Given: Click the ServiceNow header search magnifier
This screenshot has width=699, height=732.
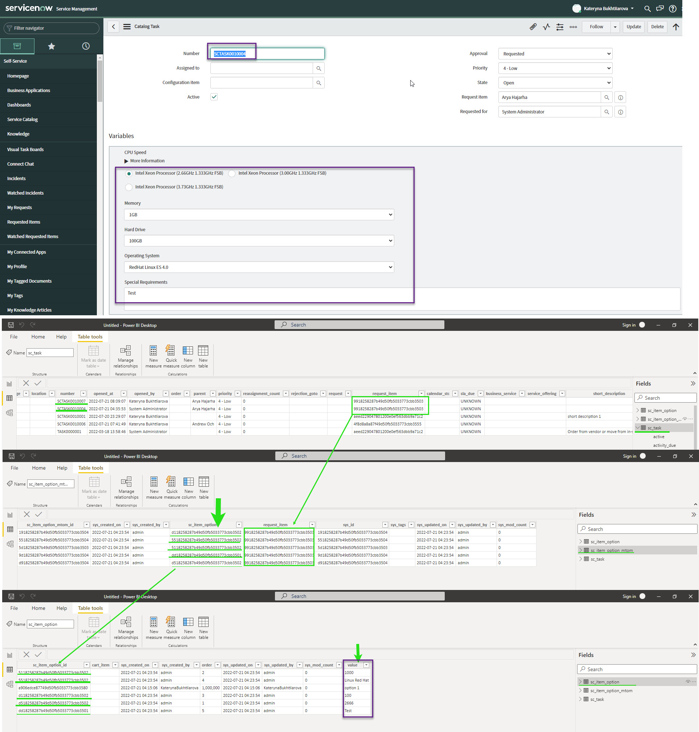Looking at the screenshot, I should [647, 9].
